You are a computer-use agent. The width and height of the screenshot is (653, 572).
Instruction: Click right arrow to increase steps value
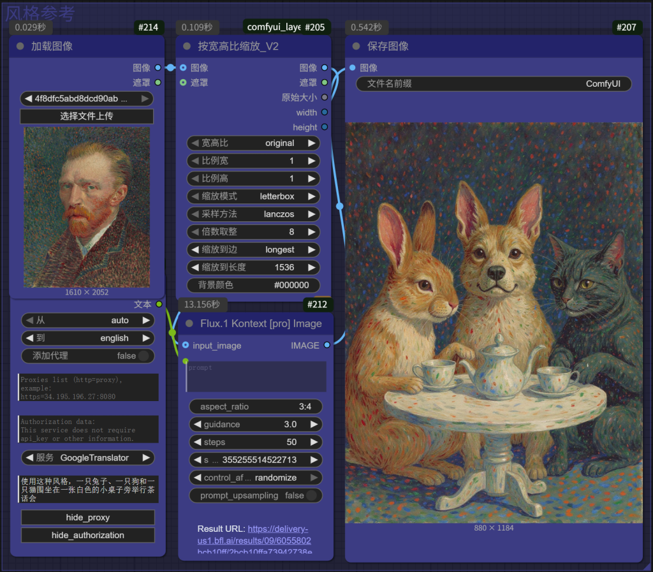[x=313, y=442]
